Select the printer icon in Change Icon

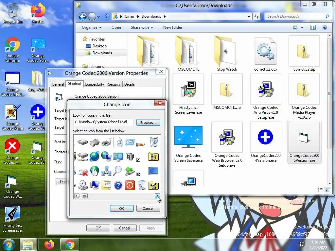106,142
